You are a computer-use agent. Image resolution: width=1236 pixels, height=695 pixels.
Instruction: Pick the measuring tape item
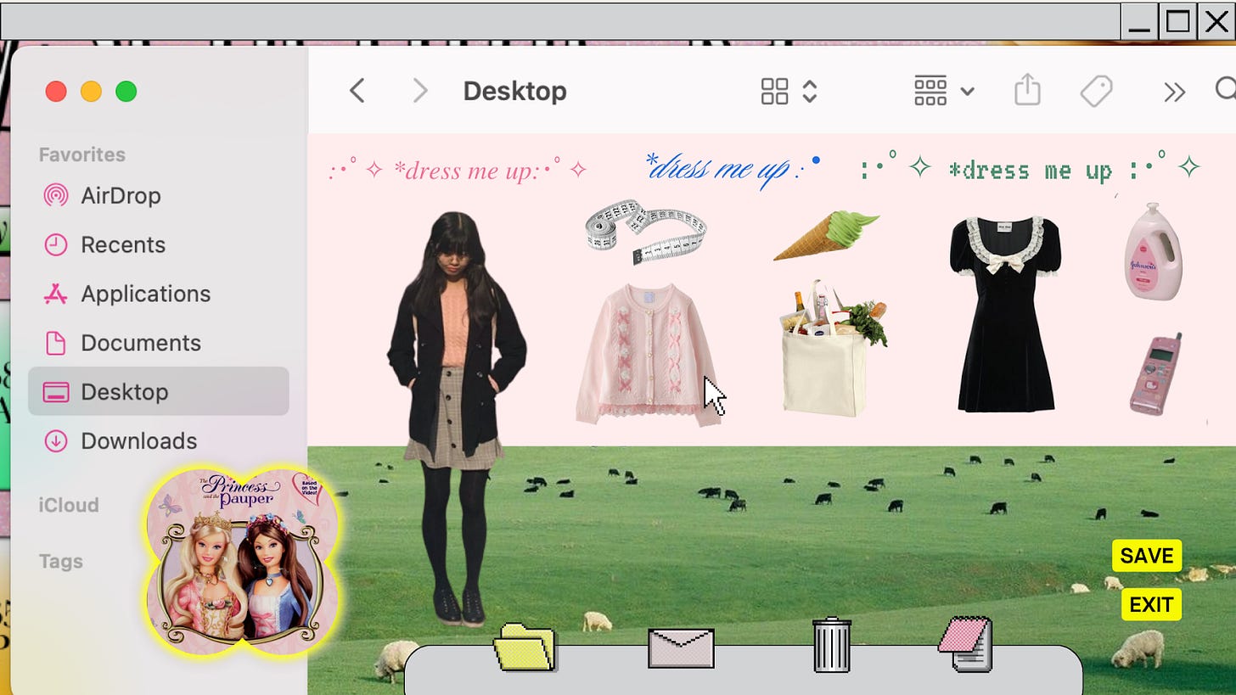click(x=646, y=231)
